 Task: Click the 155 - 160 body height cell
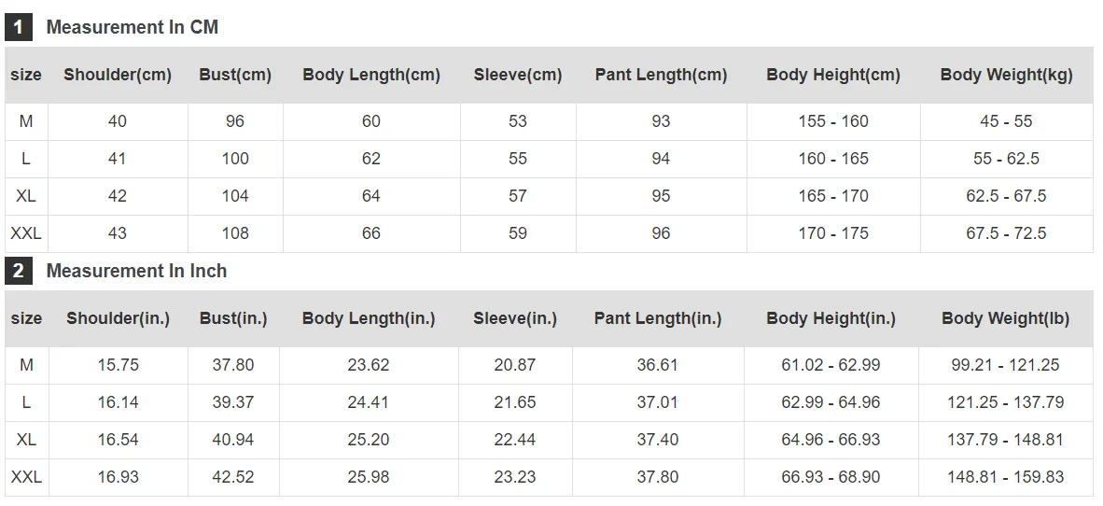[x=833, y=121]
